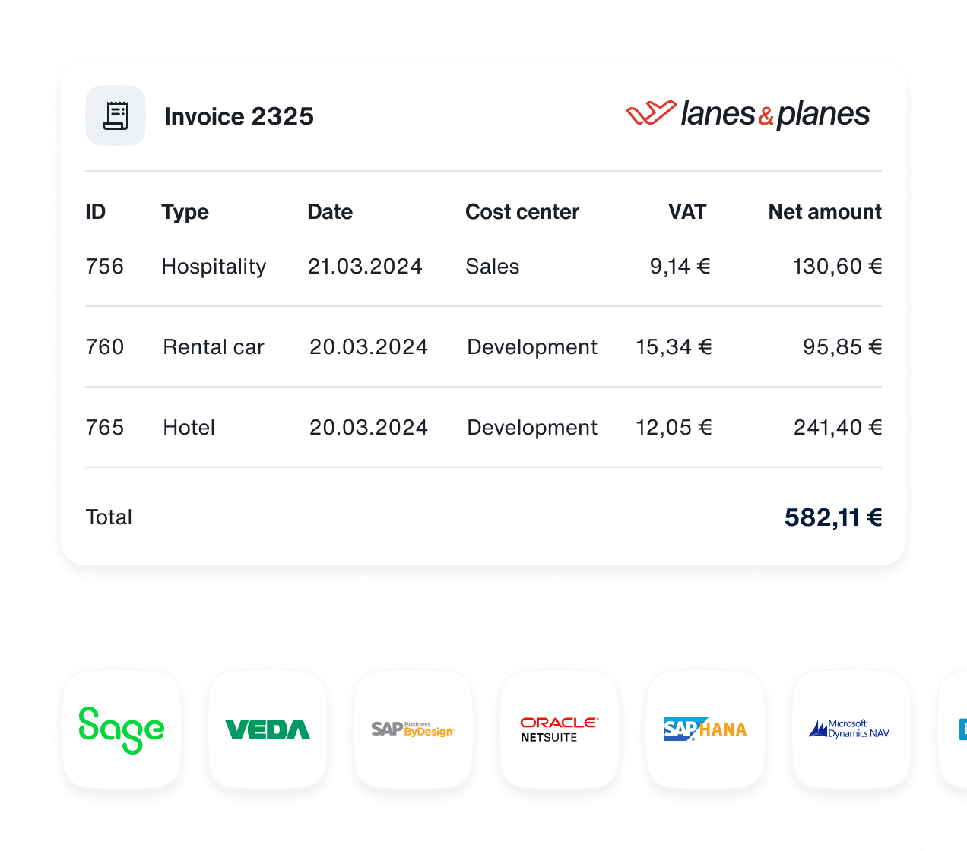Click the invoice receipt icon
The image size is (967, 851).
116,115
